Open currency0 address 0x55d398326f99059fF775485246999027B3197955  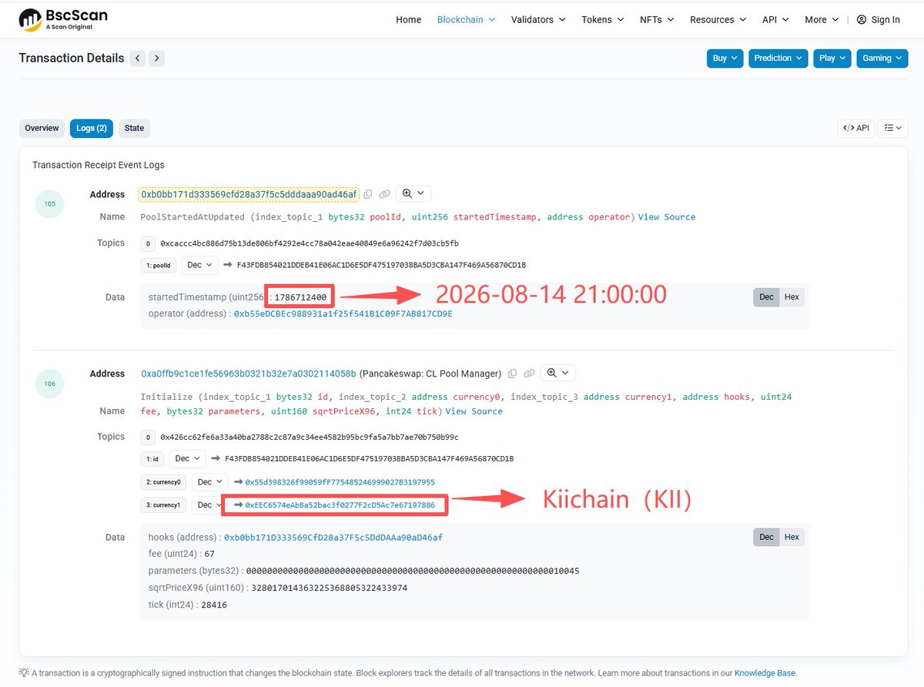[x=340, y=482]
